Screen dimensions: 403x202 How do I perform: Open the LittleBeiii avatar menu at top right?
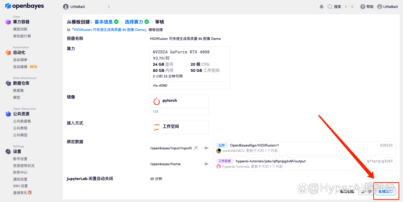388,7
